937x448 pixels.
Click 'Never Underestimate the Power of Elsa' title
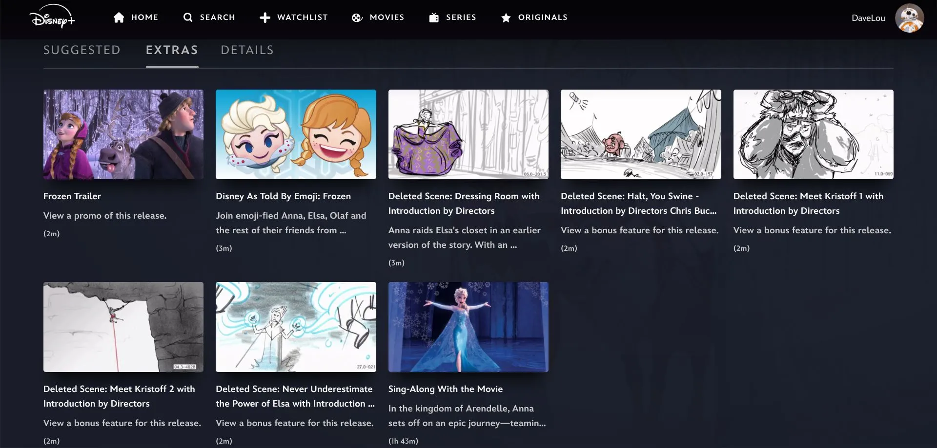click(295, 396)
